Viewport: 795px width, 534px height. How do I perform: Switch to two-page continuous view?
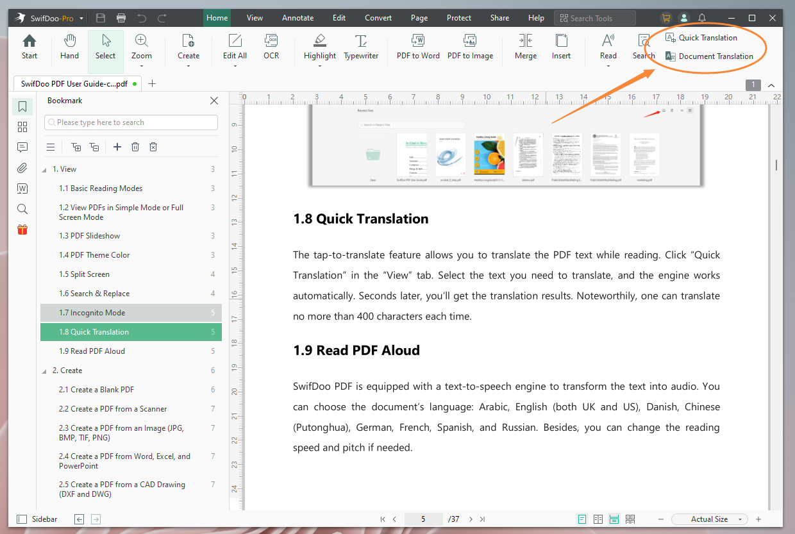(630, 519)
